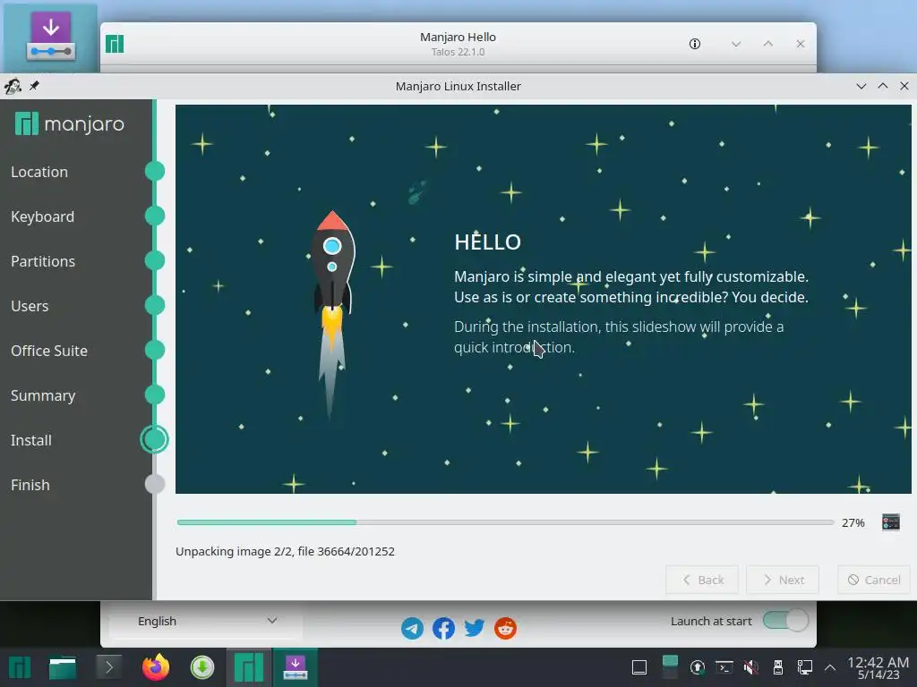Click the green download installer icon in the taskbar

click(x=201, y=667)
